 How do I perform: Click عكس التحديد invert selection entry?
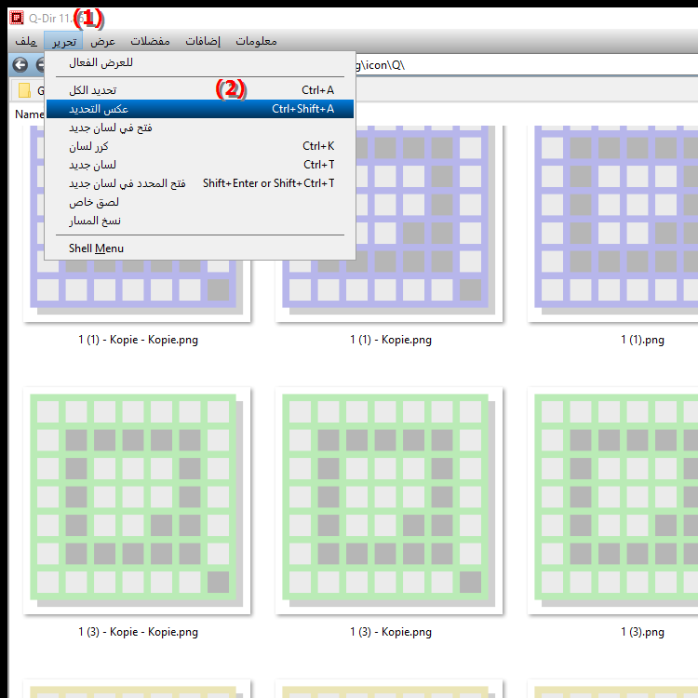click(x=200, y=109)
